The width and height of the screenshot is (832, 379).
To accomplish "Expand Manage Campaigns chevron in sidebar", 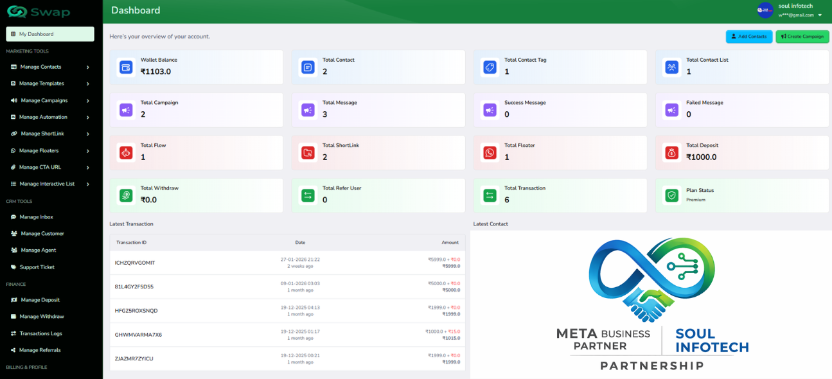I will [87, 100].
